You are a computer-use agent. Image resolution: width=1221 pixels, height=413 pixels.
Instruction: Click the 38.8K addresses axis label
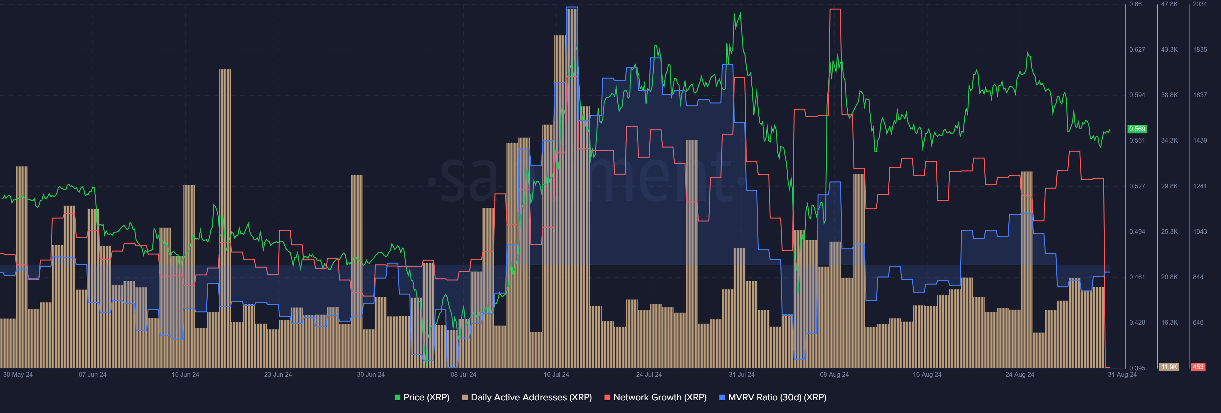(1169, 95)
